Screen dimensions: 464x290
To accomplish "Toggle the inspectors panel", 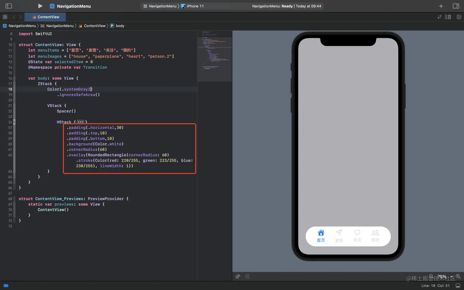I will click(x=456, y=6).
